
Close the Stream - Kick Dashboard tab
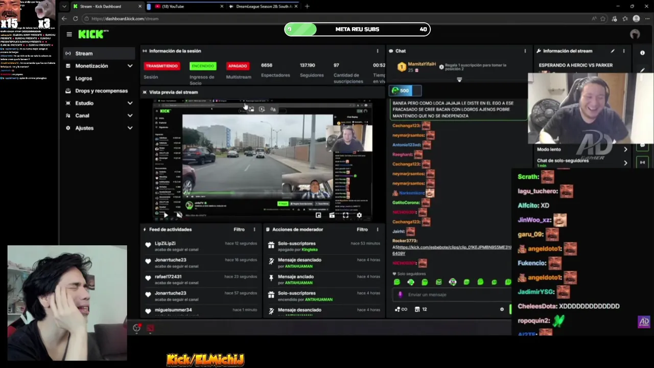[x=140, y=6]
